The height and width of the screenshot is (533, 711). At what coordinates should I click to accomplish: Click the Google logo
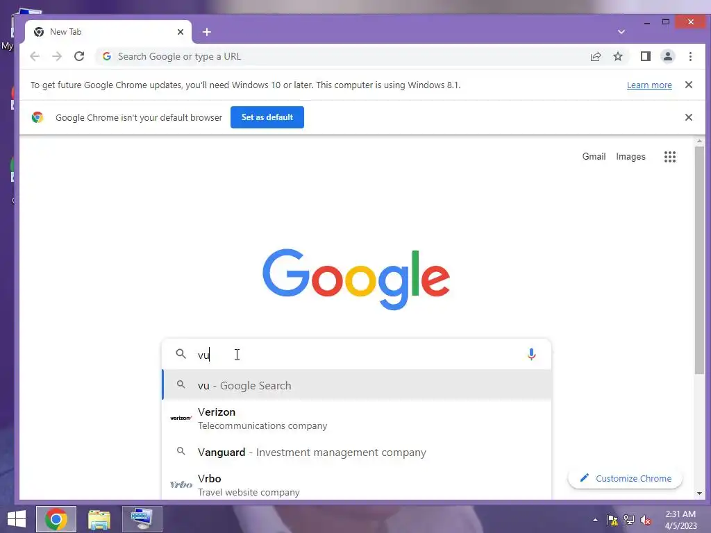pos(356,278)
